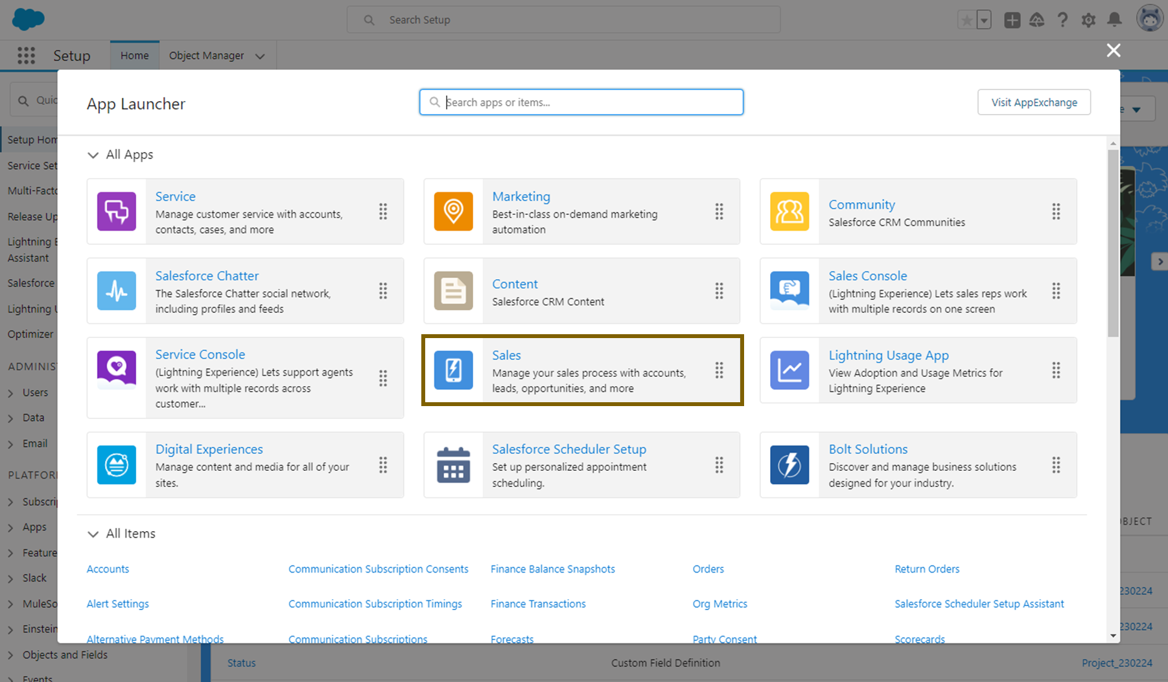Open the App Launcher grid icon
Image resolution: width=1168 pixels, height=682 pixels.
(x=27, y=56)
